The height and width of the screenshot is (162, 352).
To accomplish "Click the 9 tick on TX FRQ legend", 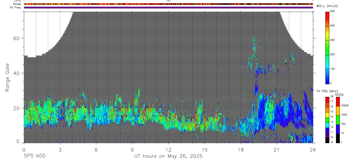I will (x=332, y=142).
